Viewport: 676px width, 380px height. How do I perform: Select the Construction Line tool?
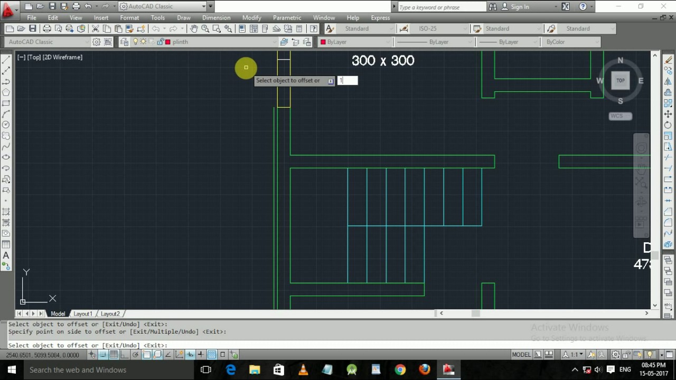[x=6, y=71]
